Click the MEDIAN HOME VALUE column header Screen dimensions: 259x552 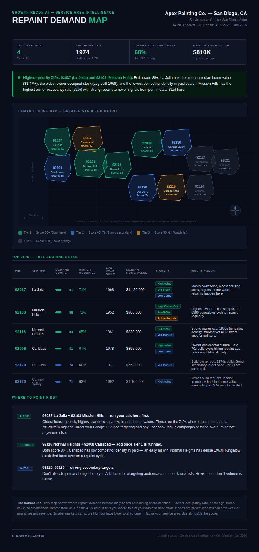point(137,271)
